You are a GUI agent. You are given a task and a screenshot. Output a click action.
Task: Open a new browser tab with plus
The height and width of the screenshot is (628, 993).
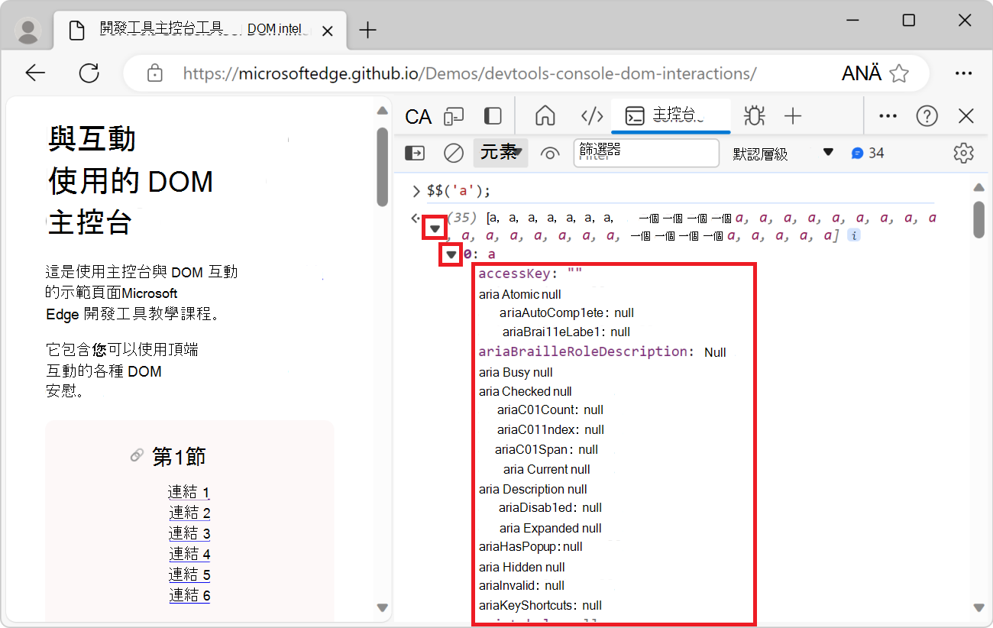coord(368,30)
